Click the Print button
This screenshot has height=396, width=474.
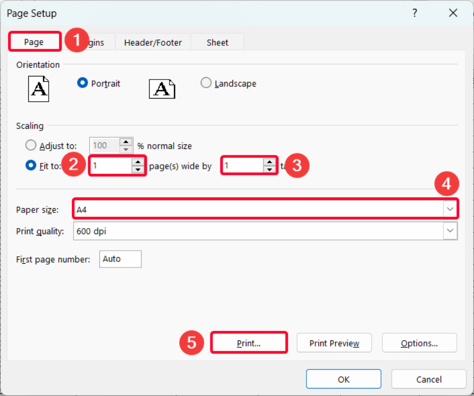[249, 343]
